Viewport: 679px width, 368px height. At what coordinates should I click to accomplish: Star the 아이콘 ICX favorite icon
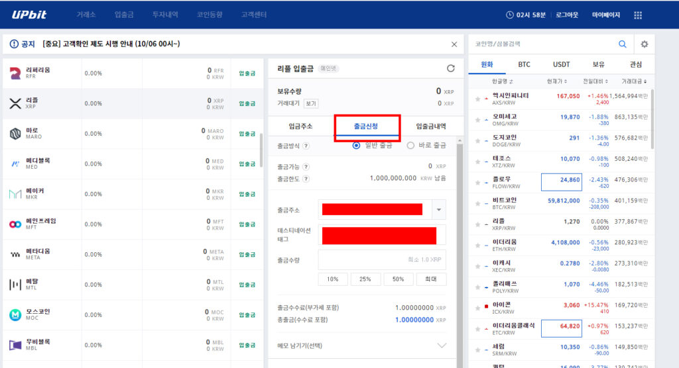pyautogui.click(x=477, y=308)
